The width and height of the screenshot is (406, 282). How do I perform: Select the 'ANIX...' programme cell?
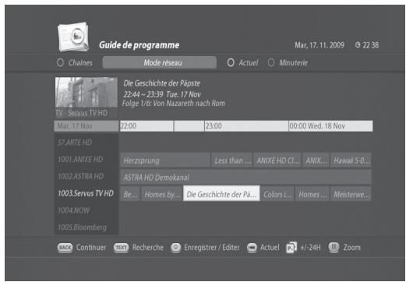316,160
